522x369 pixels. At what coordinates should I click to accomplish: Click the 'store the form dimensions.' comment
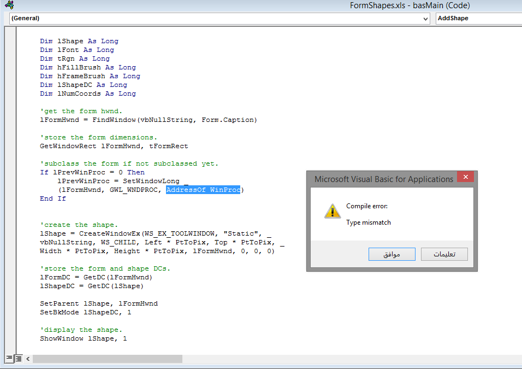[x=98, y=137]
